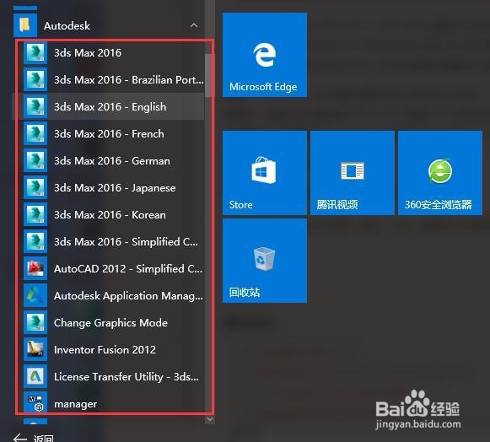Click the Autodesk folder icon
This screenshot has height=442, width=490.
tap(25, 25)
